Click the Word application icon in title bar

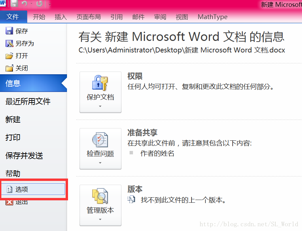pyautogui.click(x=3, y=3)
